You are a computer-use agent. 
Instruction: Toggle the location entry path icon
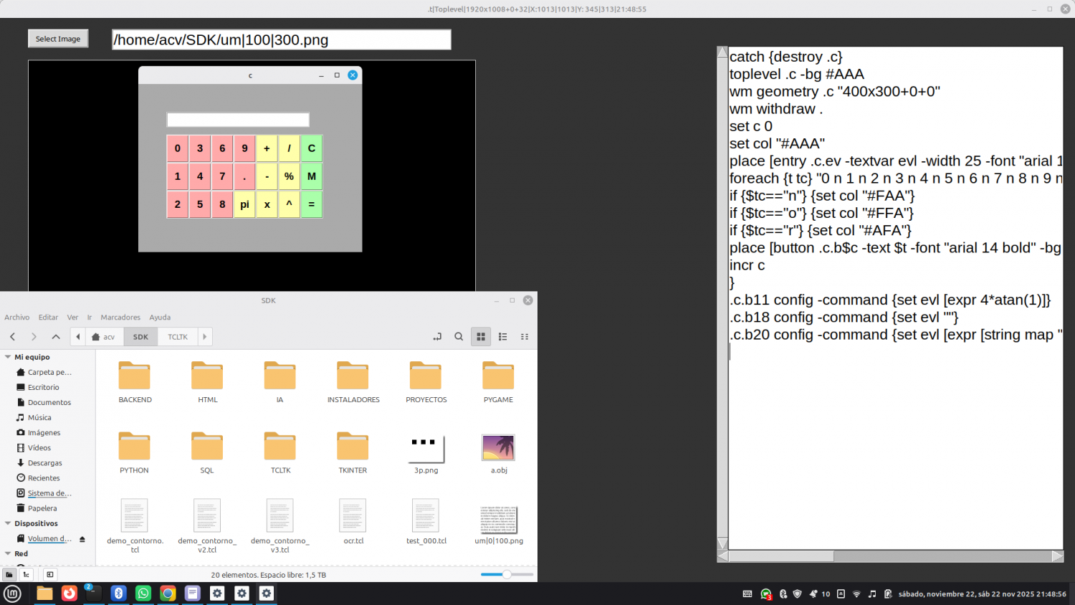tap(437, 337)
